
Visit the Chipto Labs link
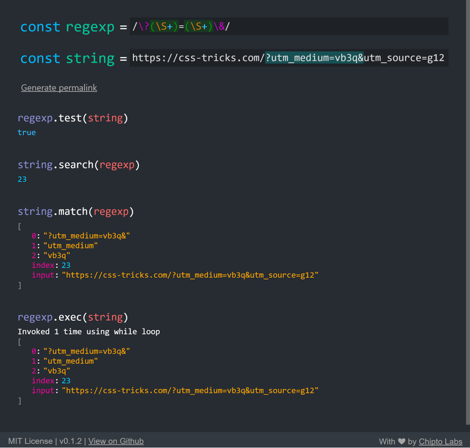pyautogui.click(x=440, y=441)
